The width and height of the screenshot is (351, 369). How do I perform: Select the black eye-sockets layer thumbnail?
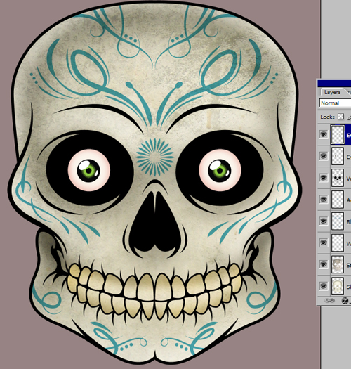pos(338,178)
